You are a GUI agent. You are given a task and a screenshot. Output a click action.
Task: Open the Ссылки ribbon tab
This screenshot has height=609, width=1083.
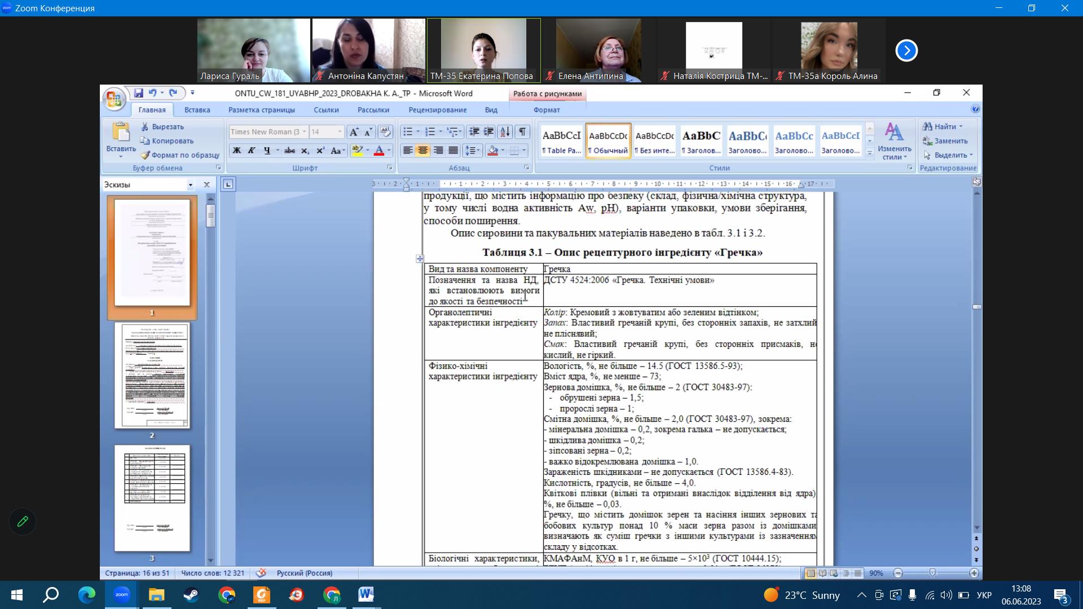click(326, 110)
